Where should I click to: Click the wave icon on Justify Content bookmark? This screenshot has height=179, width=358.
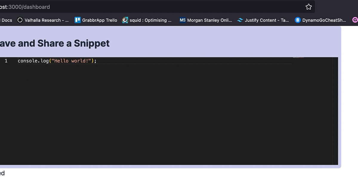pos(240,20)
